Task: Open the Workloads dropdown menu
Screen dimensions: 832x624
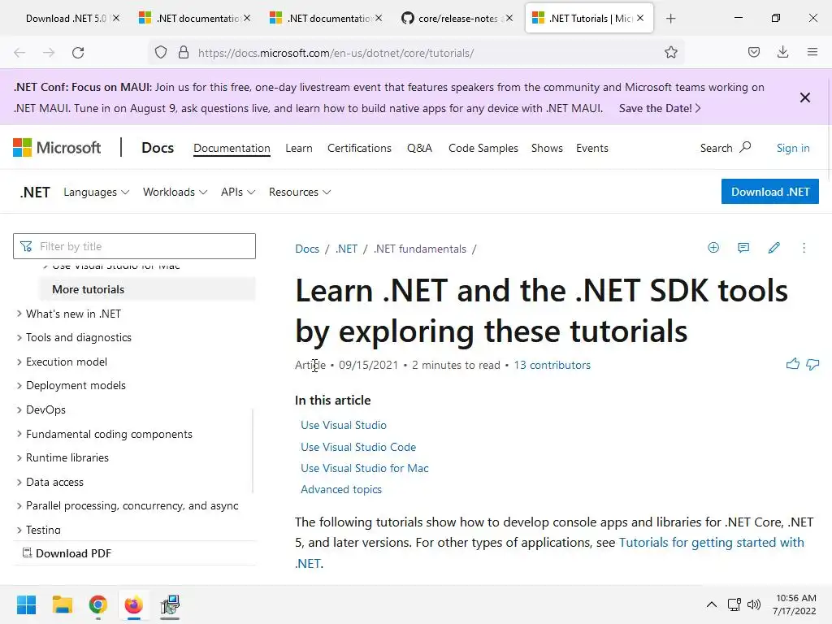Action: (175, 193)
